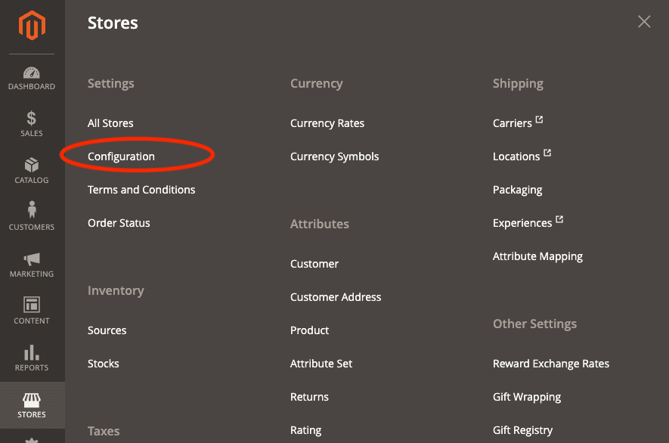This screenshot has width=669, height=443.
Task: Open Attribute Set management
Action: (x=321, y=363)
